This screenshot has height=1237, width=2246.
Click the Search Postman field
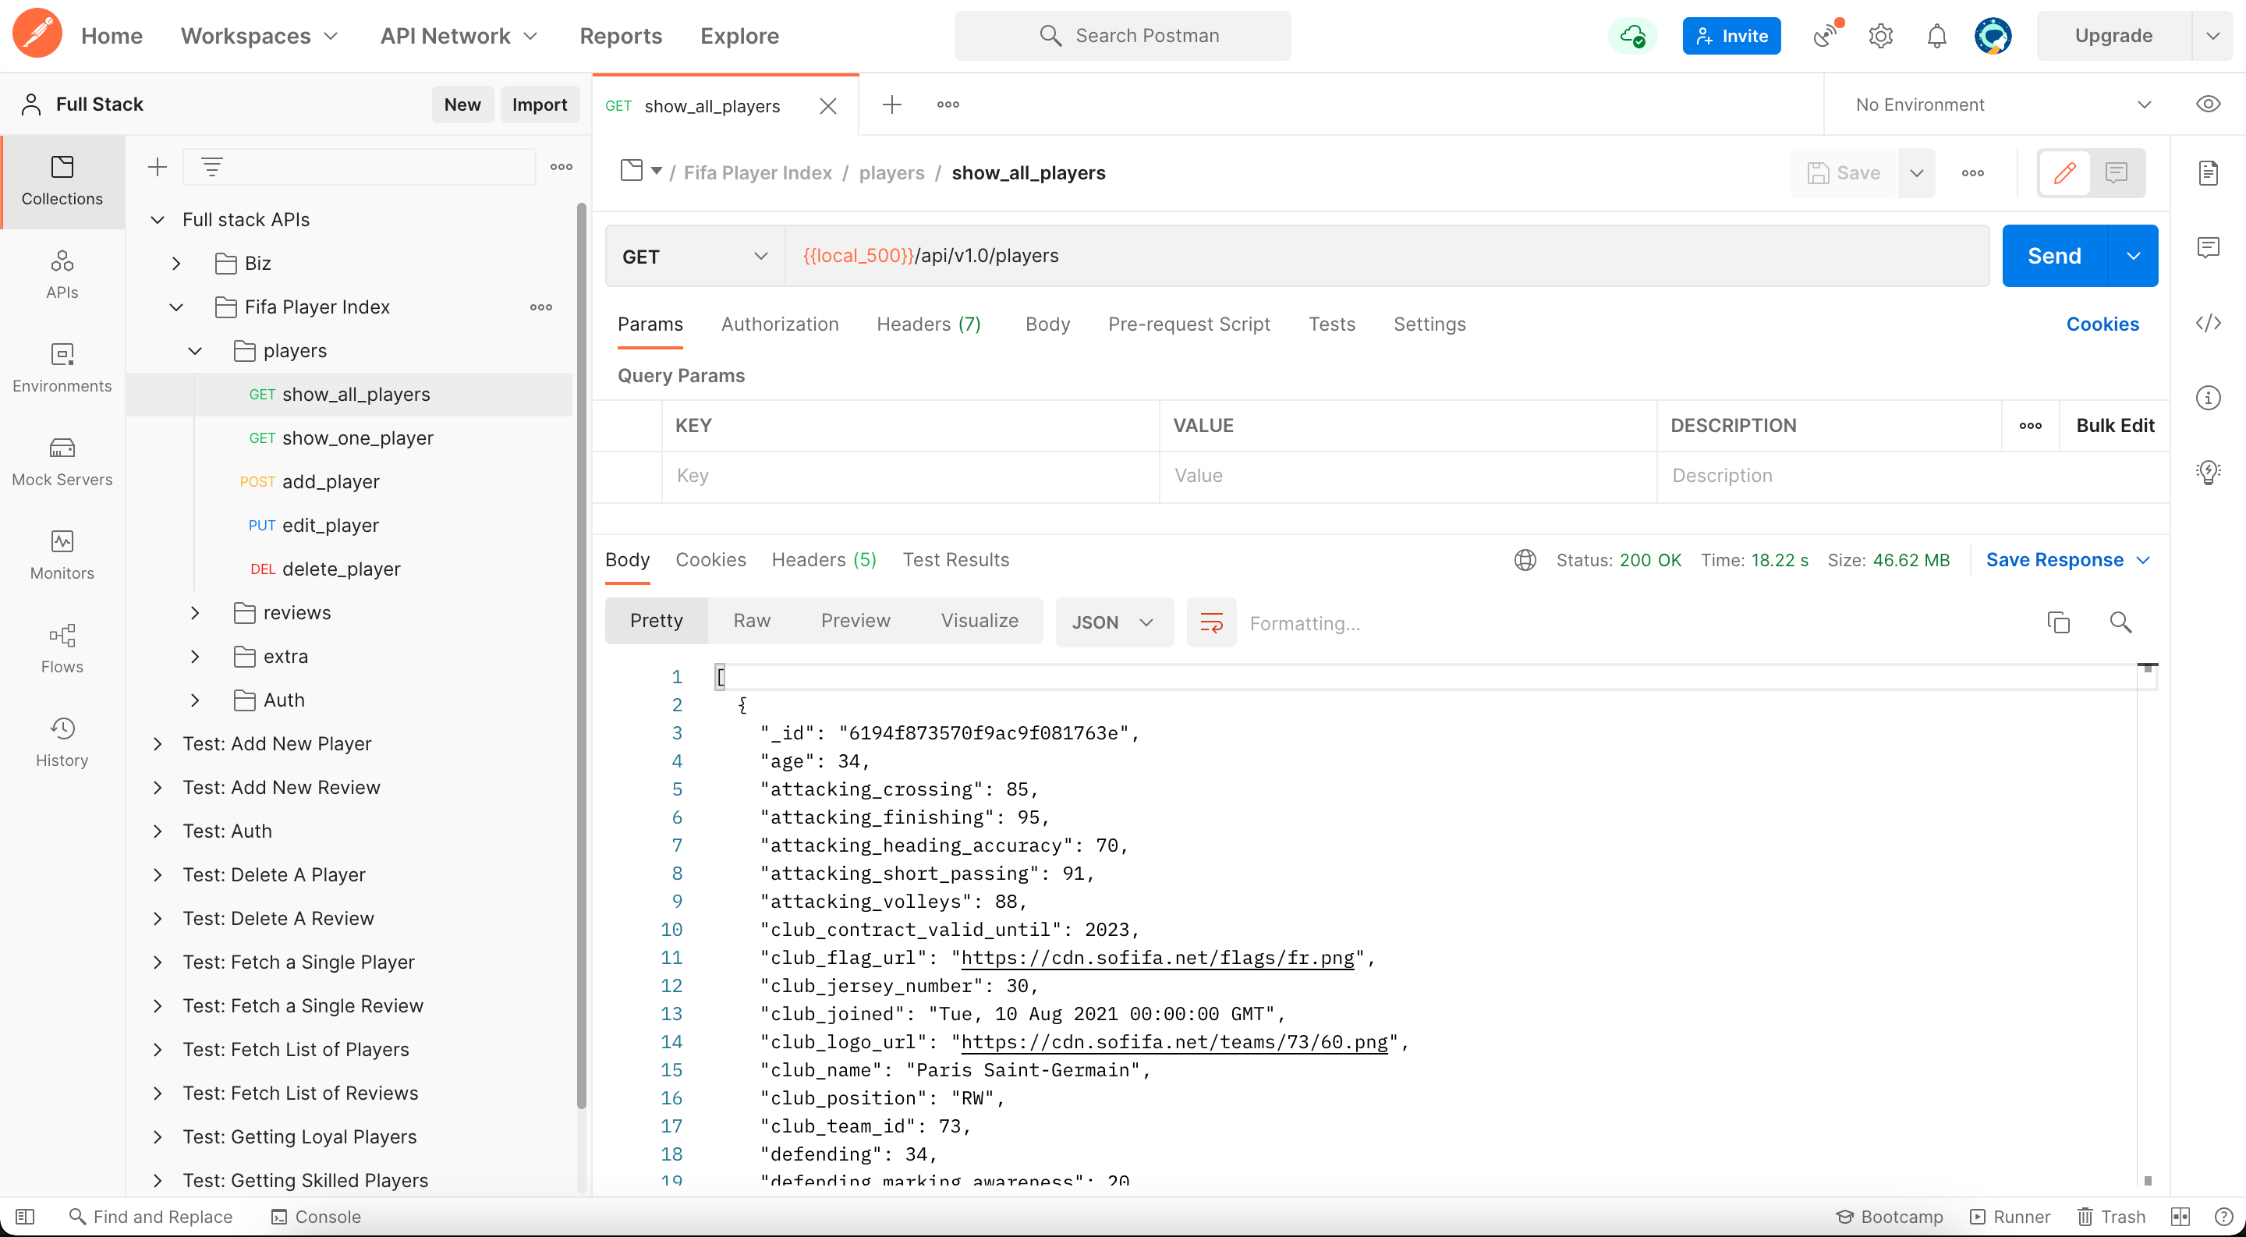coord(1122,36)
